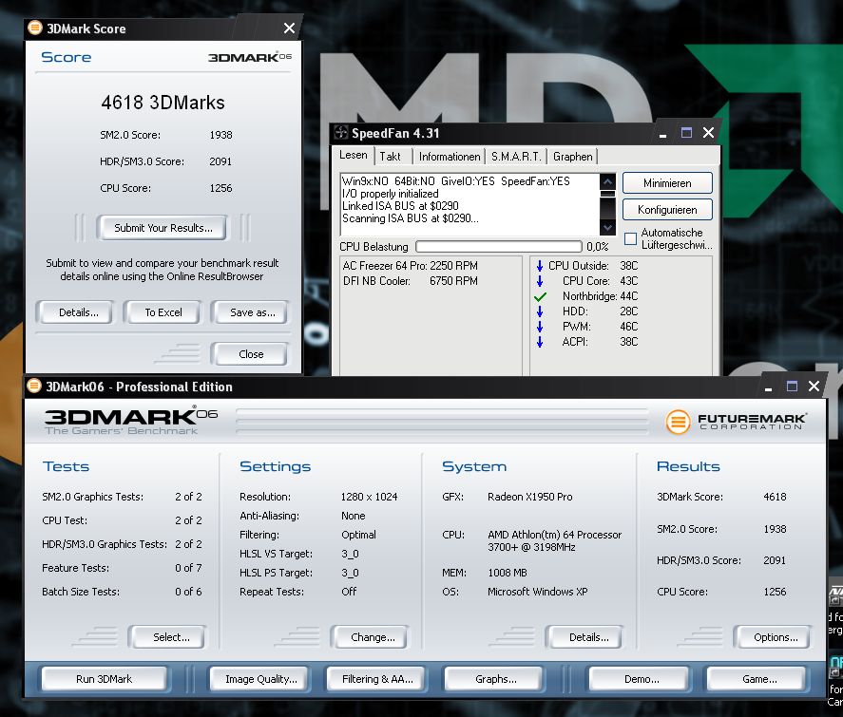Click the SpeedFan fan title bar icon
The image size is (843, 717).
(341, 132)
